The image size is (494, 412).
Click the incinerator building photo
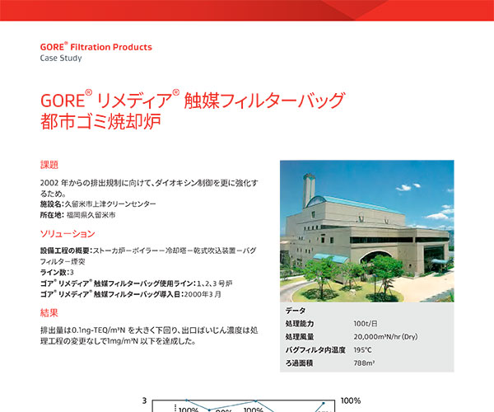pyautogui.click(x=367, y=231)
